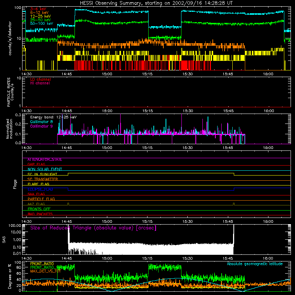Viewport: 295px width, 295px height.
Task: Click the GAP_FLAG label
Action: point(36,164)
